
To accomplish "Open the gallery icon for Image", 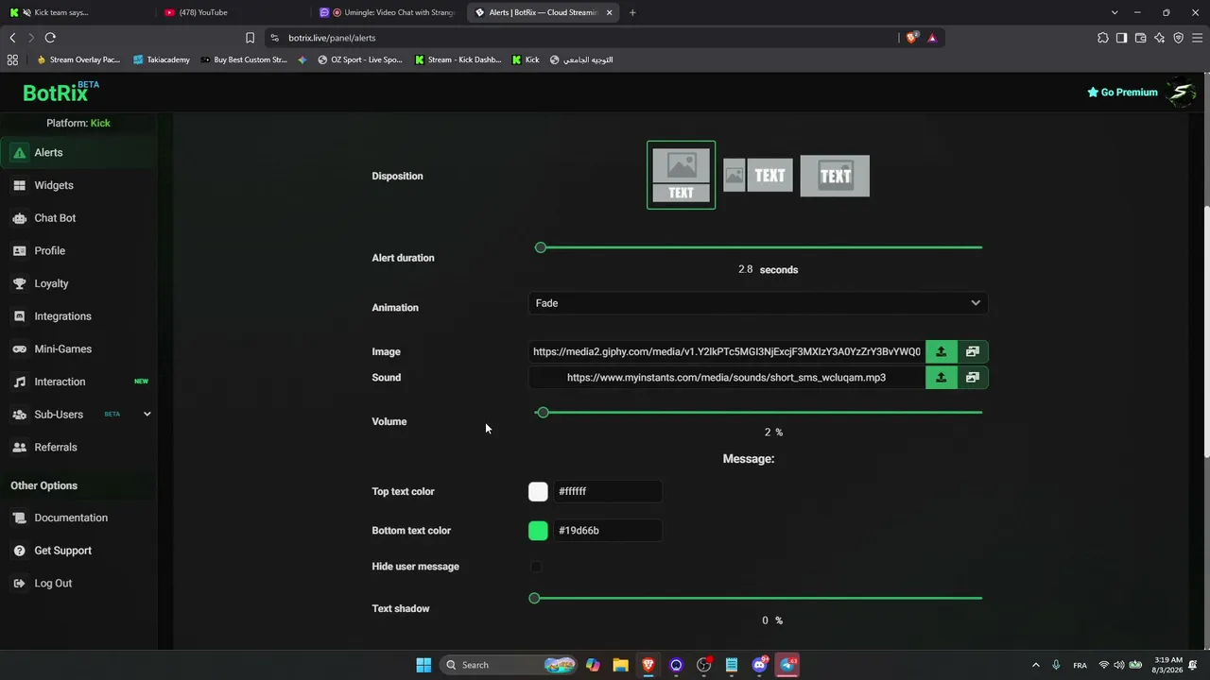I will coord(973,351).
